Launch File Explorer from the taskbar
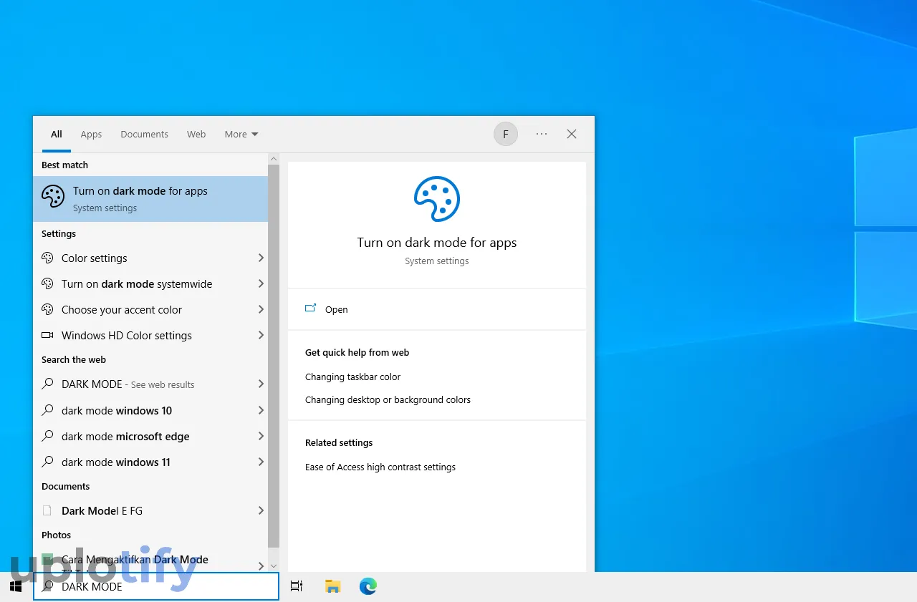 pos(332,586)
